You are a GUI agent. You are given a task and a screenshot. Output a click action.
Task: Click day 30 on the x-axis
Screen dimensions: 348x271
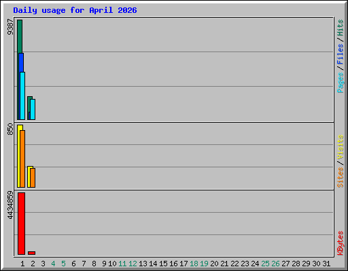click(316, 264)
